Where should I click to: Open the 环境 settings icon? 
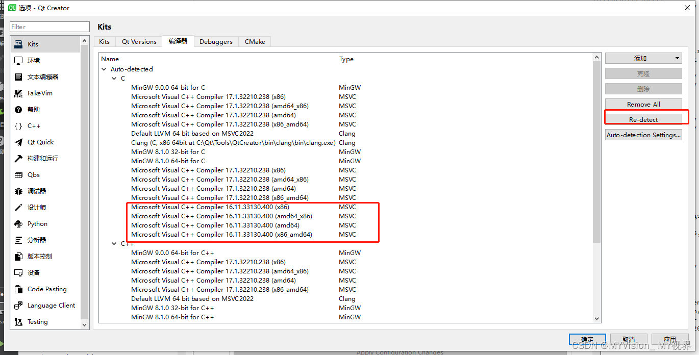click(18, 61)
